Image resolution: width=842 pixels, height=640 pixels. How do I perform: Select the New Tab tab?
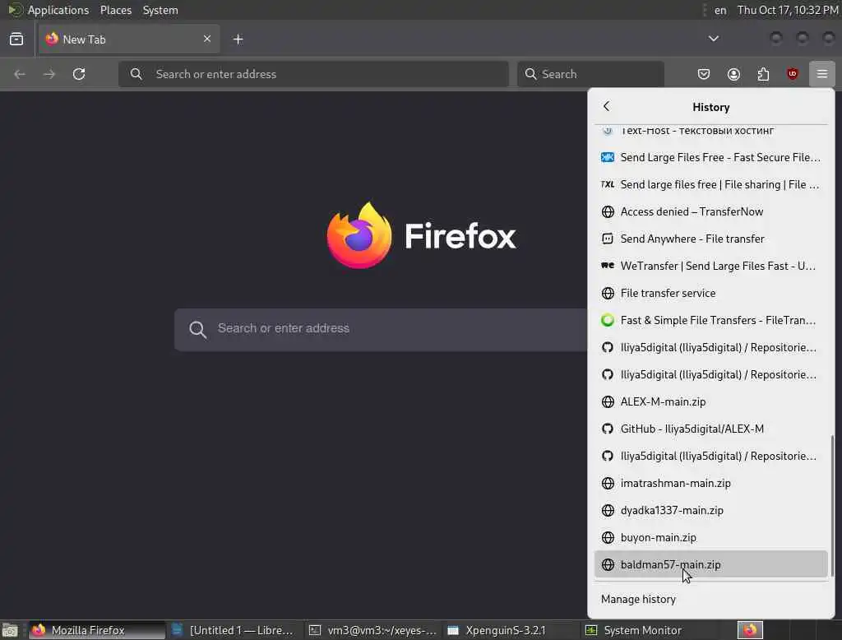pos(129,39)
